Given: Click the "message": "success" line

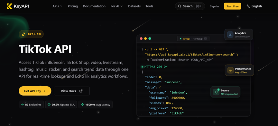Looking at the screenshot, I should 163,82.
